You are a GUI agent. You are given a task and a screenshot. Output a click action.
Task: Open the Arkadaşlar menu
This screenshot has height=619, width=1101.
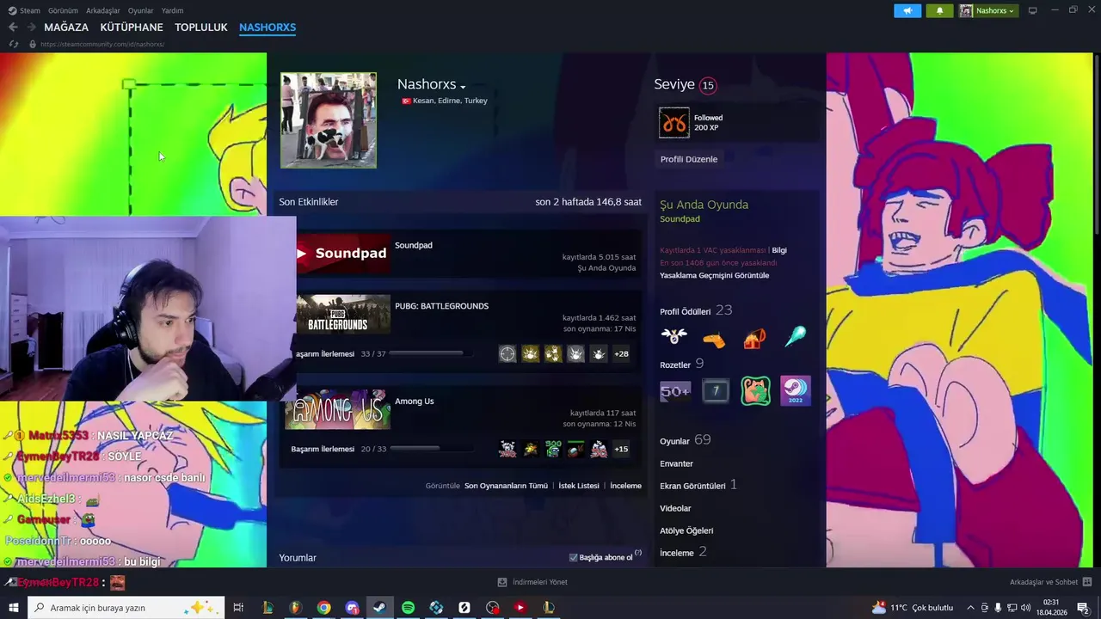[103, 10]
